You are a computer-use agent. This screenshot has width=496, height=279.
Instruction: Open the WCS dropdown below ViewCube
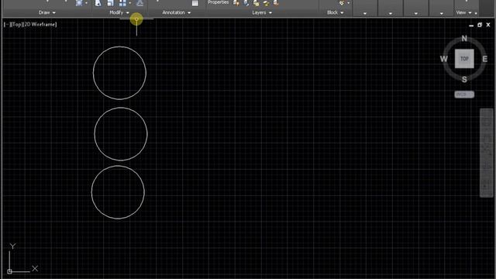pyautogui.click(x=464, y=95)
